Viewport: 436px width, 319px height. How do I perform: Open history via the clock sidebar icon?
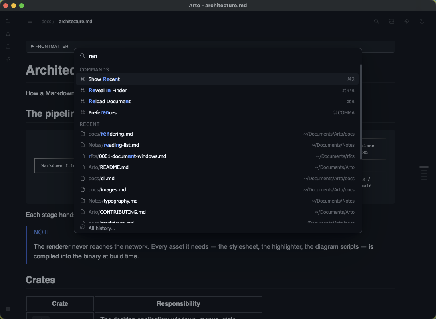(8, 47)
